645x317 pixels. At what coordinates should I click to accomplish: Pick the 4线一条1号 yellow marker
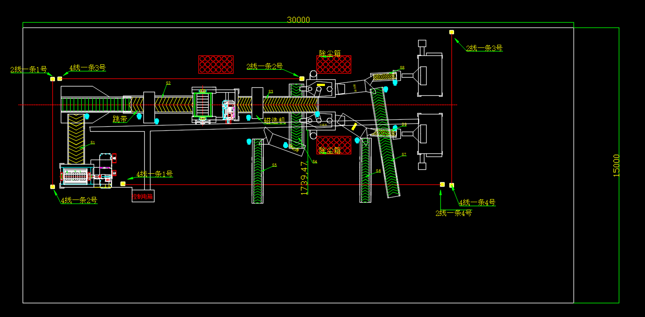point(123,184)
